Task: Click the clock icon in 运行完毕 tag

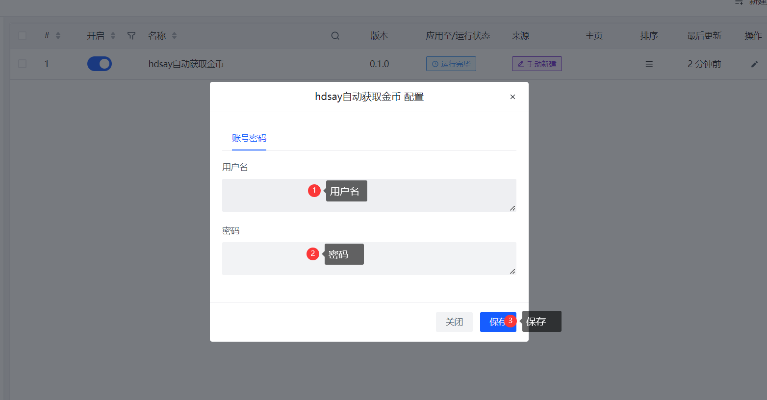Action: [435, 64]
